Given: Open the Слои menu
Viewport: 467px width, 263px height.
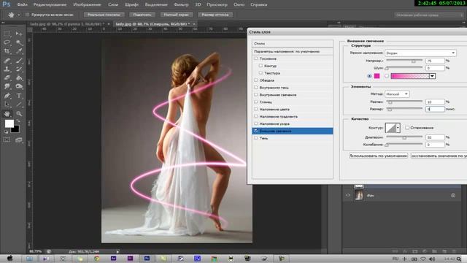Looking at the screenshot, I should click(113, 4).
